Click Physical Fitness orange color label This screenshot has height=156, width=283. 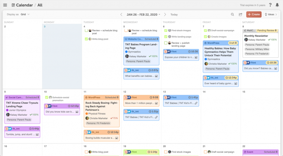(x=95, y=114)
